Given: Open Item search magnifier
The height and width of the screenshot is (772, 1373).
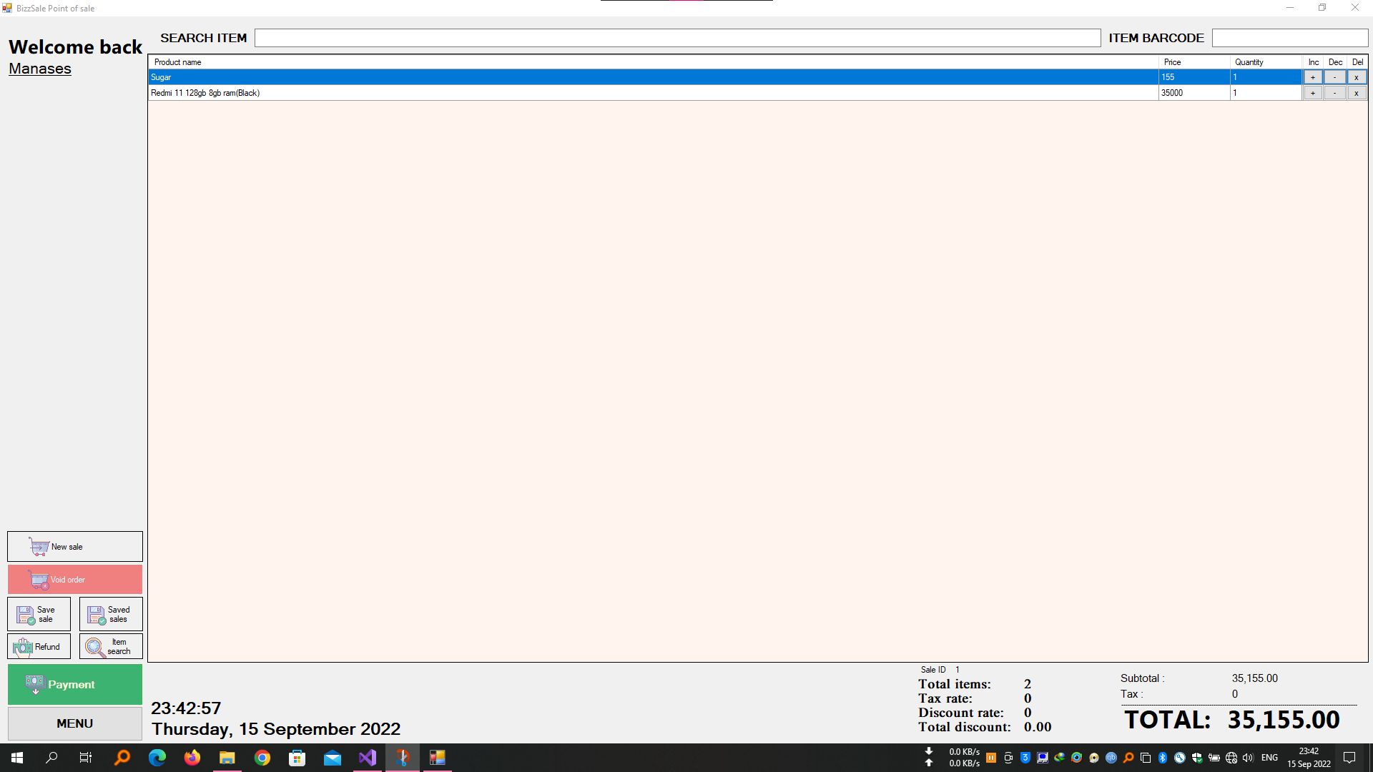Looking at the screenshot, I should point(94,647).
